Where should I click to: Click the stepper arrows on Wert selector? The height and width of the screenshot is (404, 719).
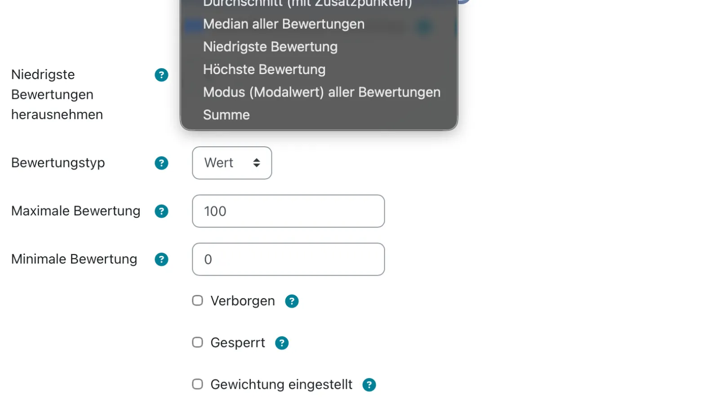point(257,163)
